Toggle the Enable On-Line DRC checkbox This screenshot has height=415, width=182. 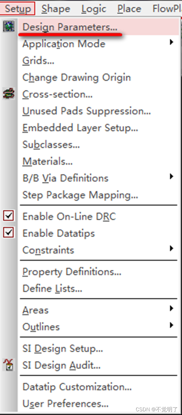tap(9, 216)
